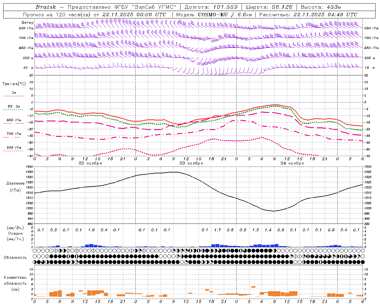Click the "700 гПа" temperature legend entry

14,134
